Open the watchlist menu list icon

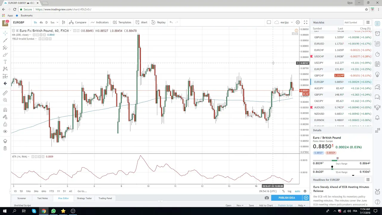368,22
